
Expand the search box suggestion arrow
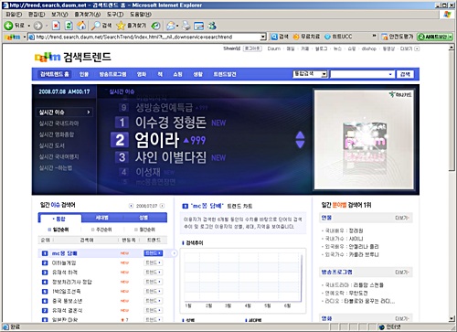[x=390, y=74]
